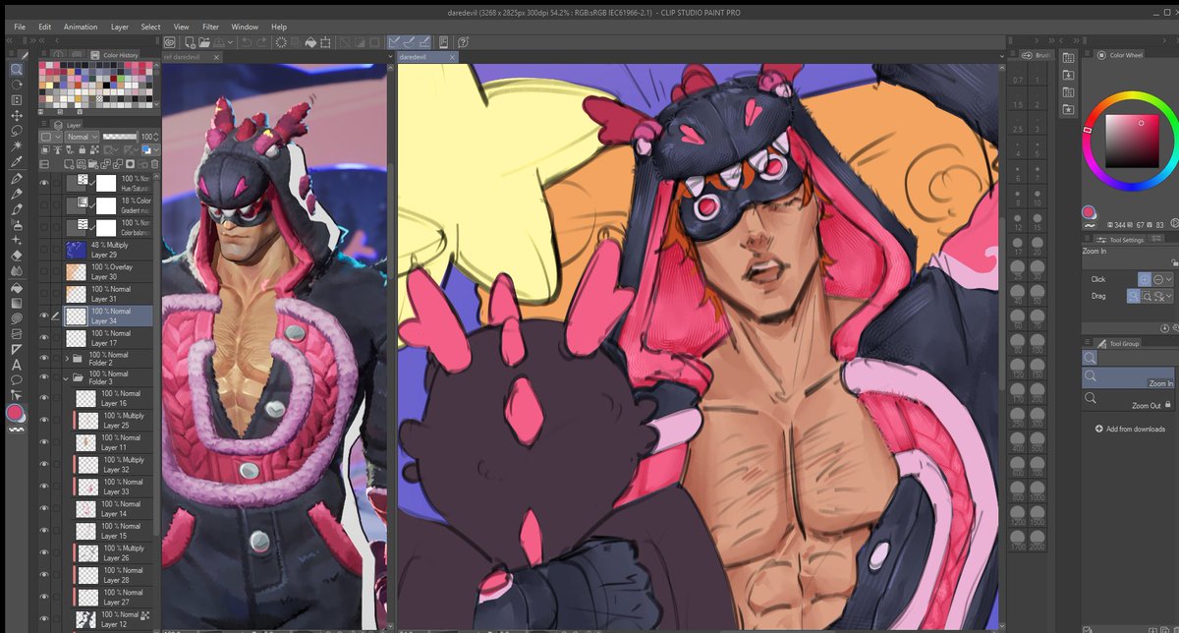
Task: Select the Tool Group tab
Action: (1118, 344)
